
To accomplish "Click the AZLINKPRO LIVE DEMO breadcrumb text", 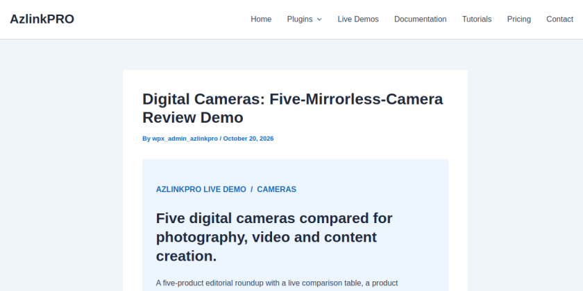I will click(201, 189).
